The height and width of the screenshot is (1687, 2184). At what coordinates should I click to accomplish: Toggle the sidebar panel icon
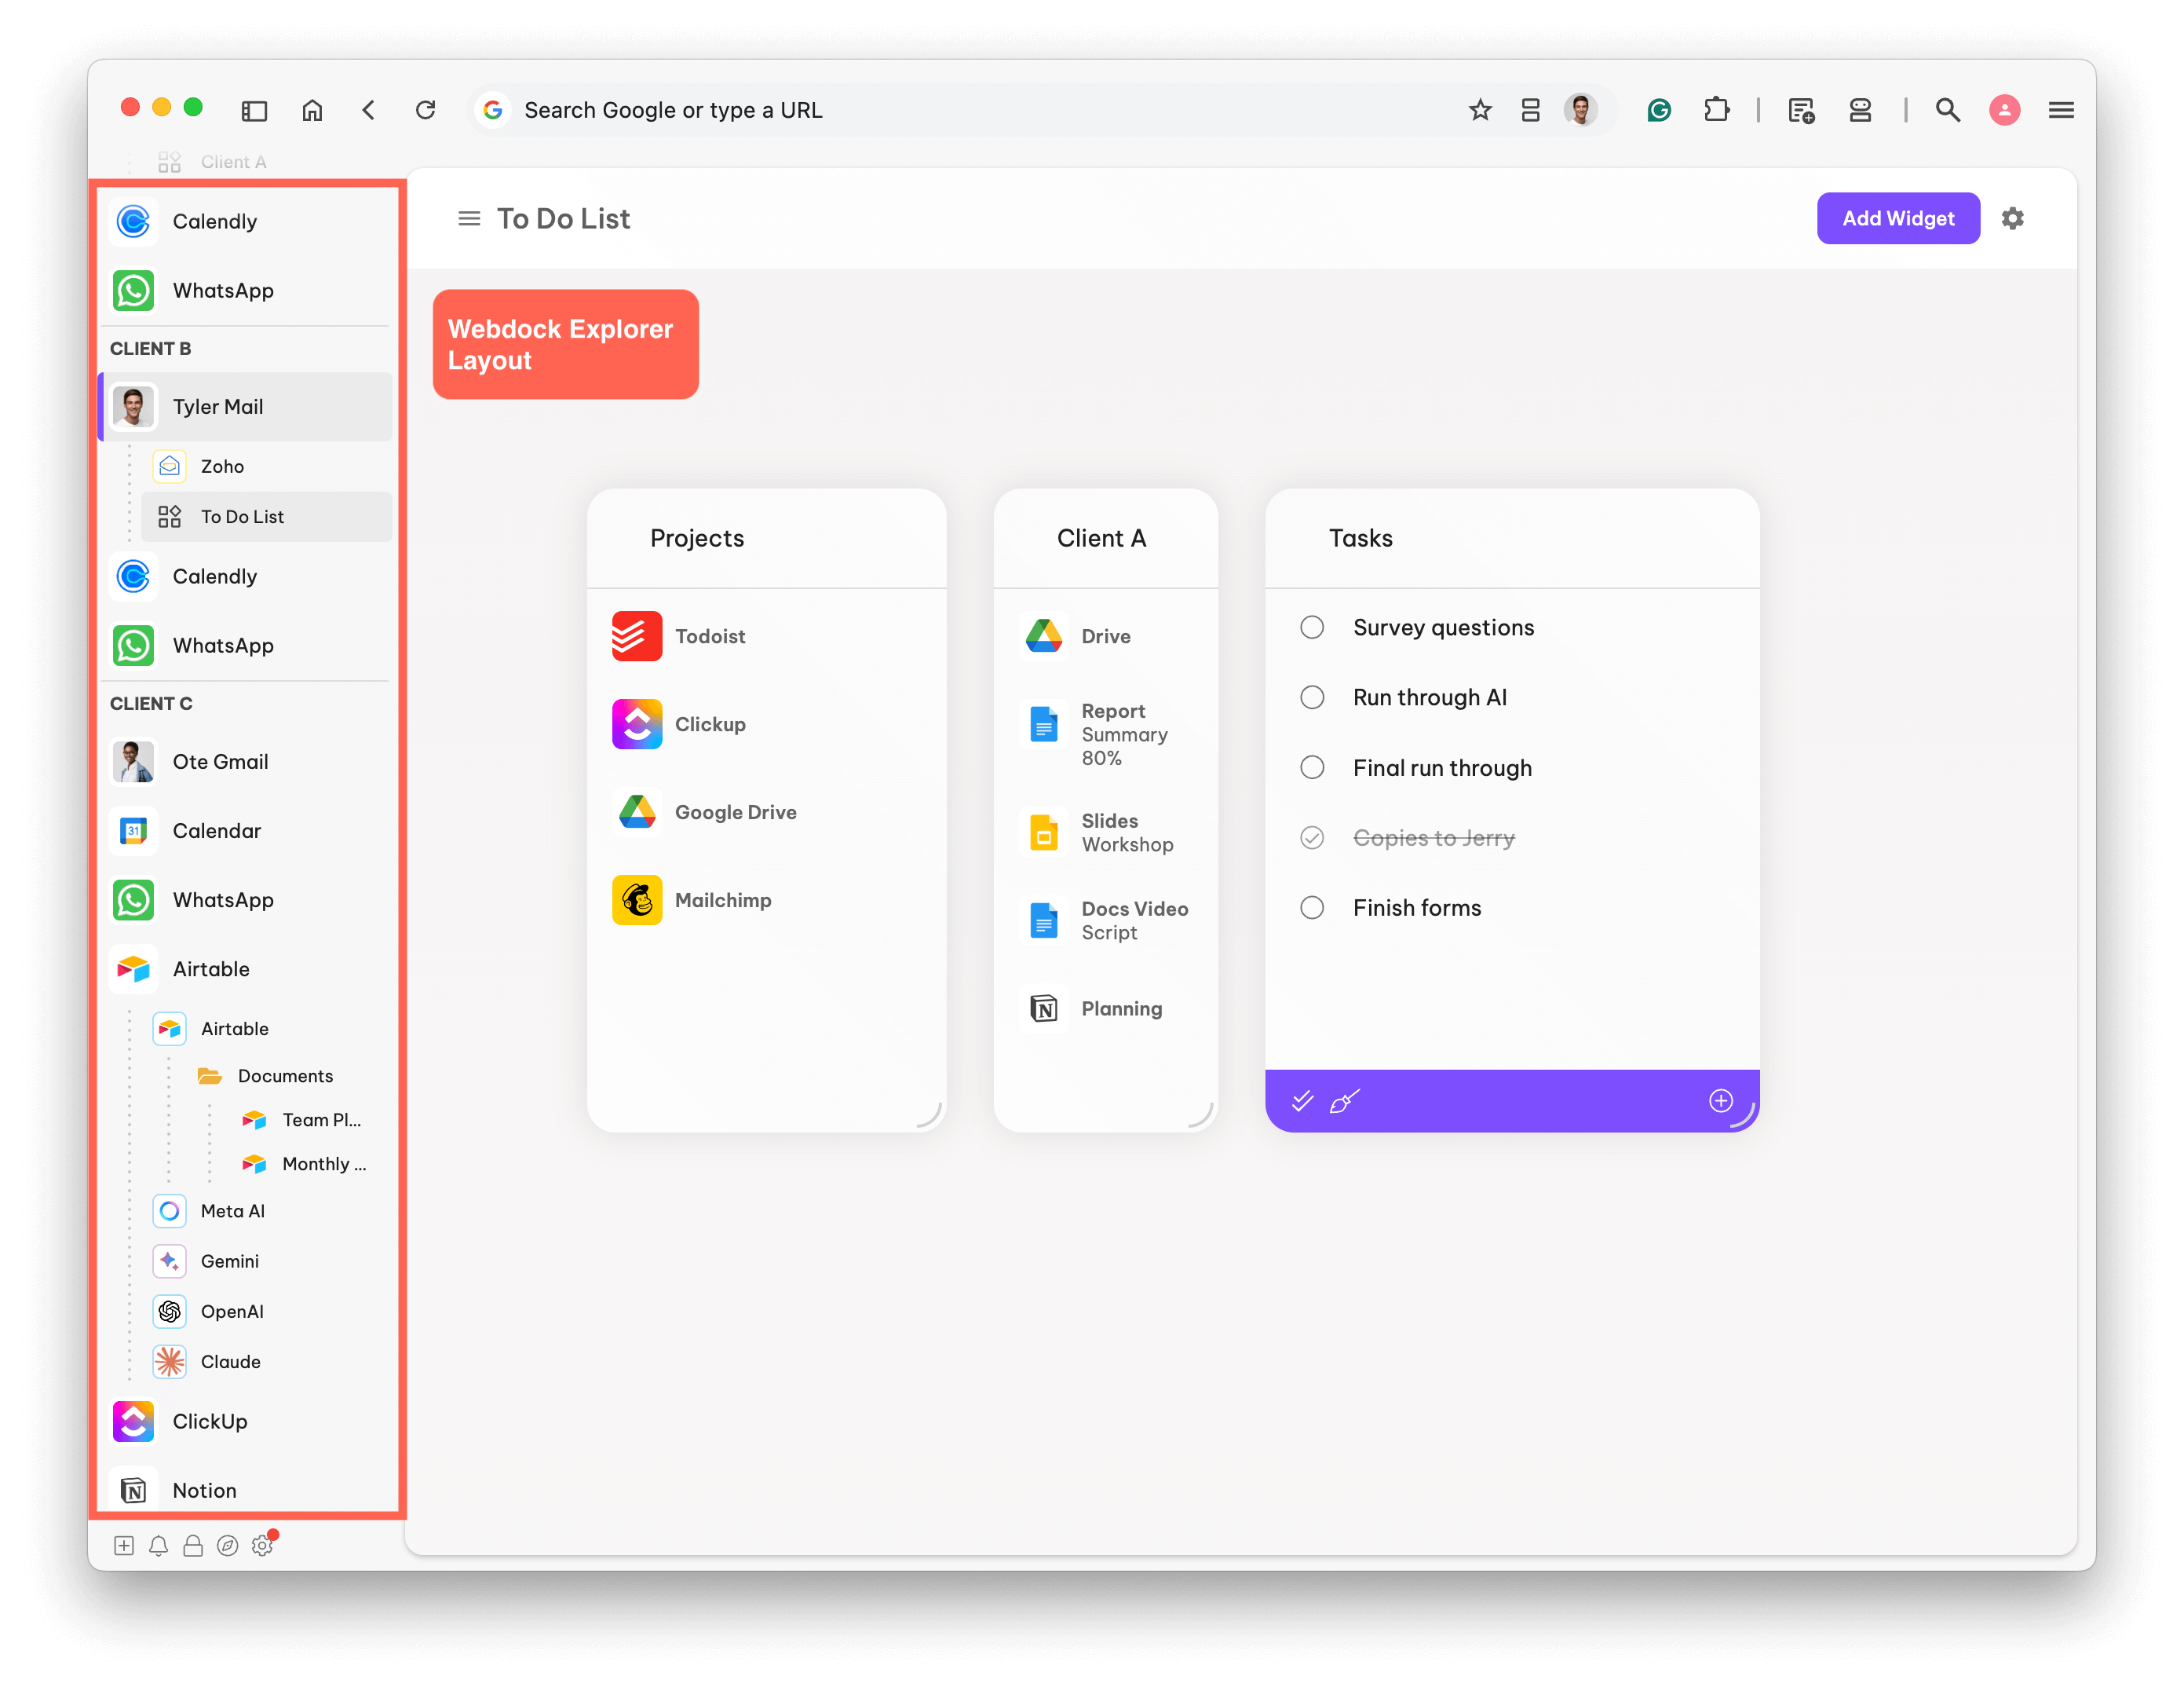click(x=254, y=110)
